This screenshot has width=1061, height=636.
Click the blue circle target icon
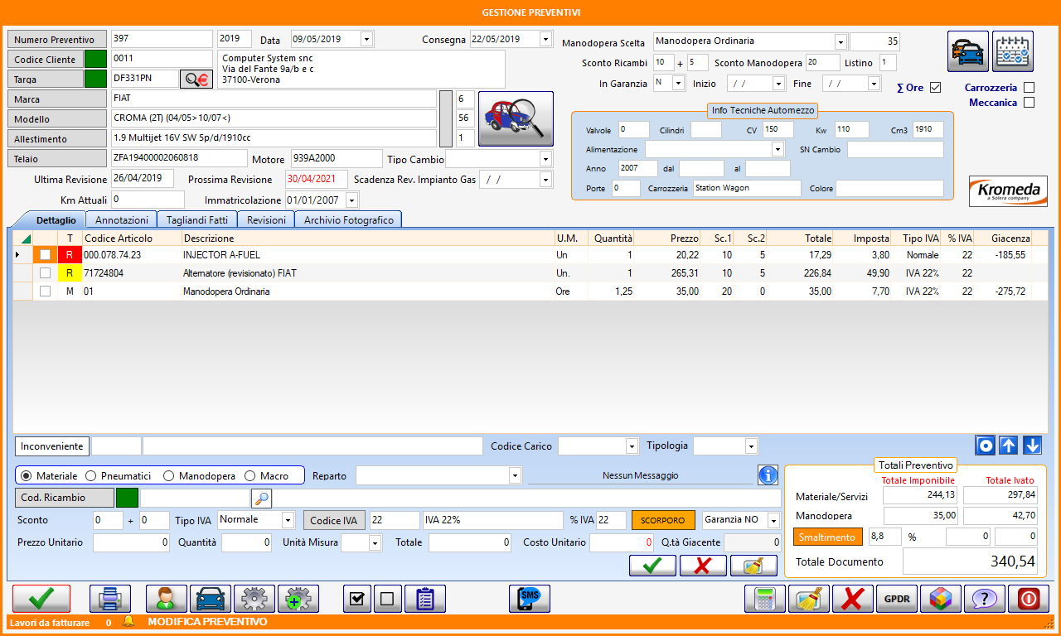[985, 446]
